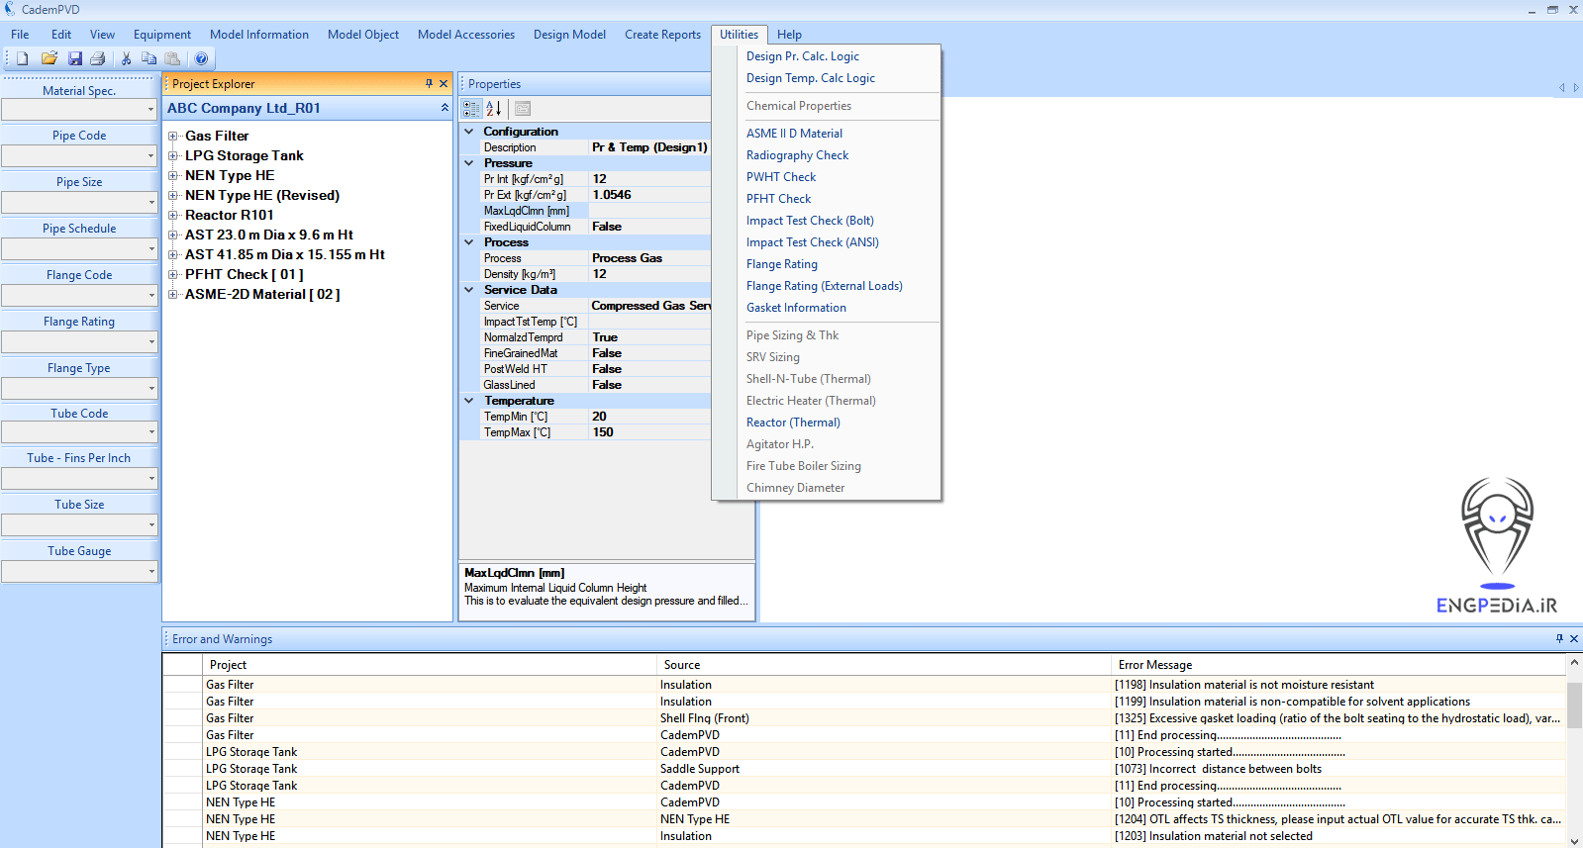Screen dimensions: 1583x848
Task: Pin the Project Explorer panel
Action: [429, 84]
